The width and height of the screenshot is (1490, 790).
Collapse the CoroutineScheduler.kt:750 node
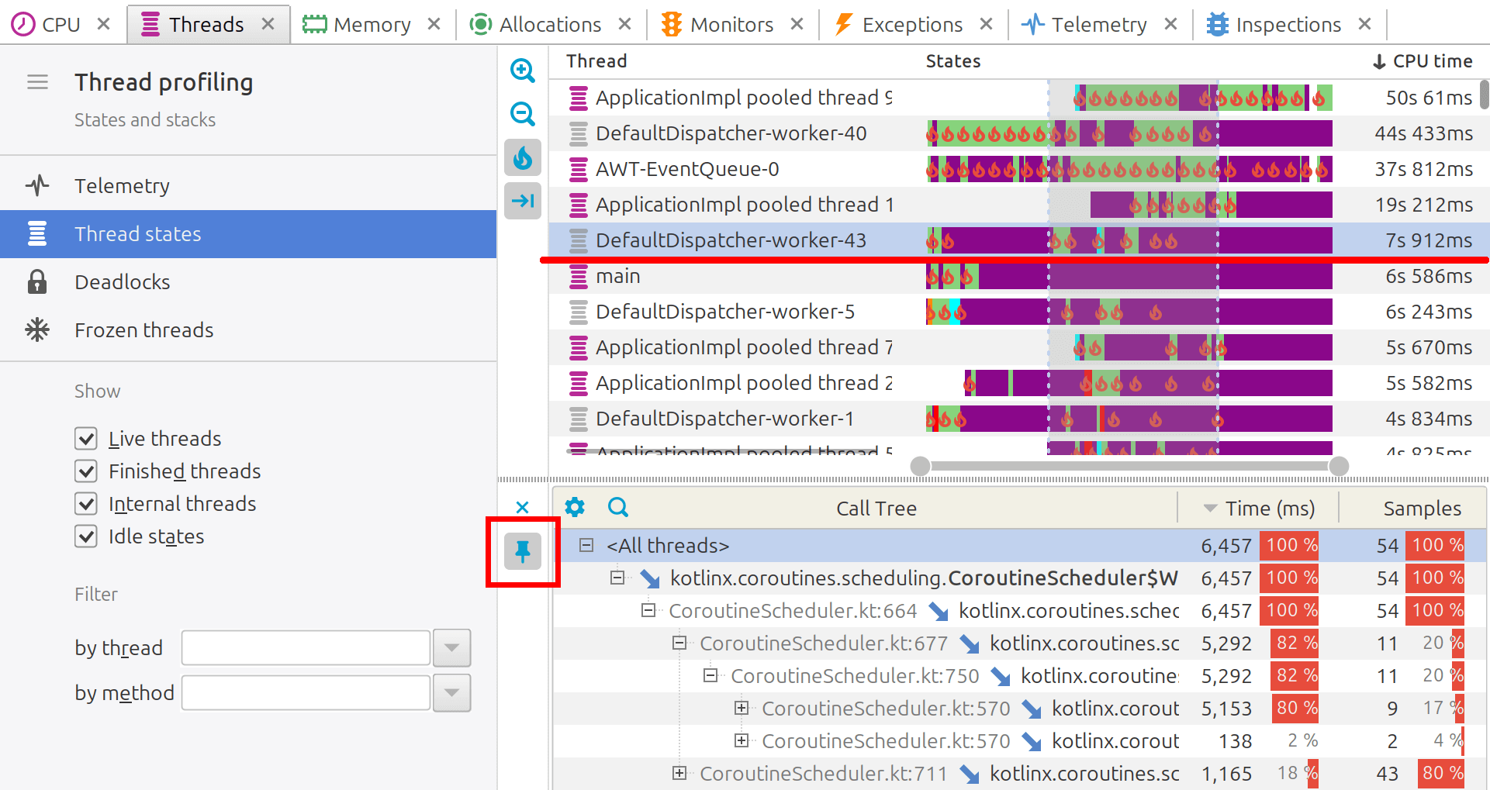710,675
